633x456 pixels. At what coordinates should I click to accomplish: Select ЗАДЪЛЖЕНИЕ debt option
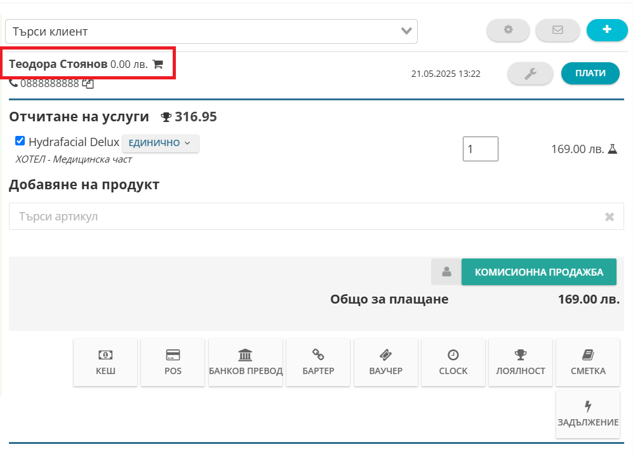[588, 414]
